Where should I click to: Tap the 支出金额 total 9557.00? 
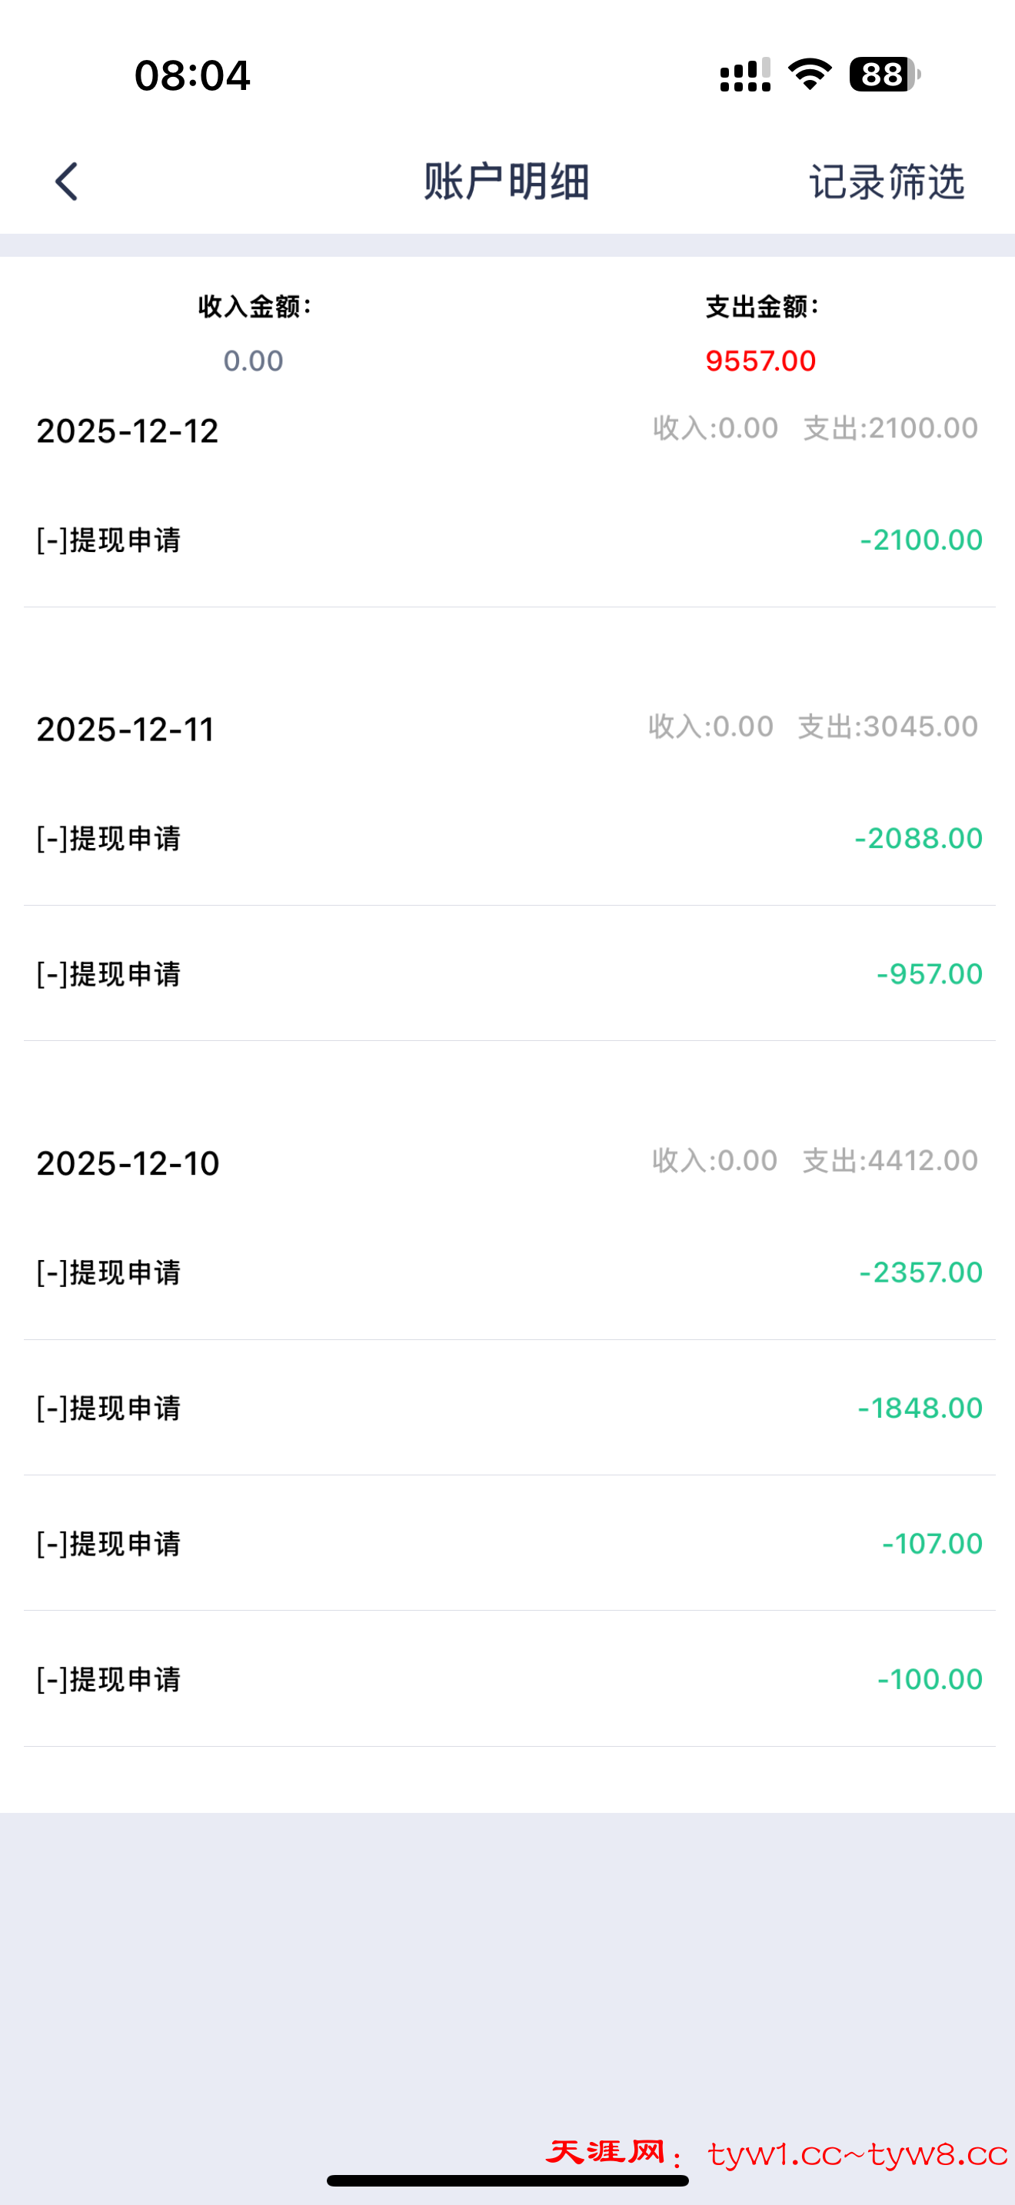tap(760, 361)
